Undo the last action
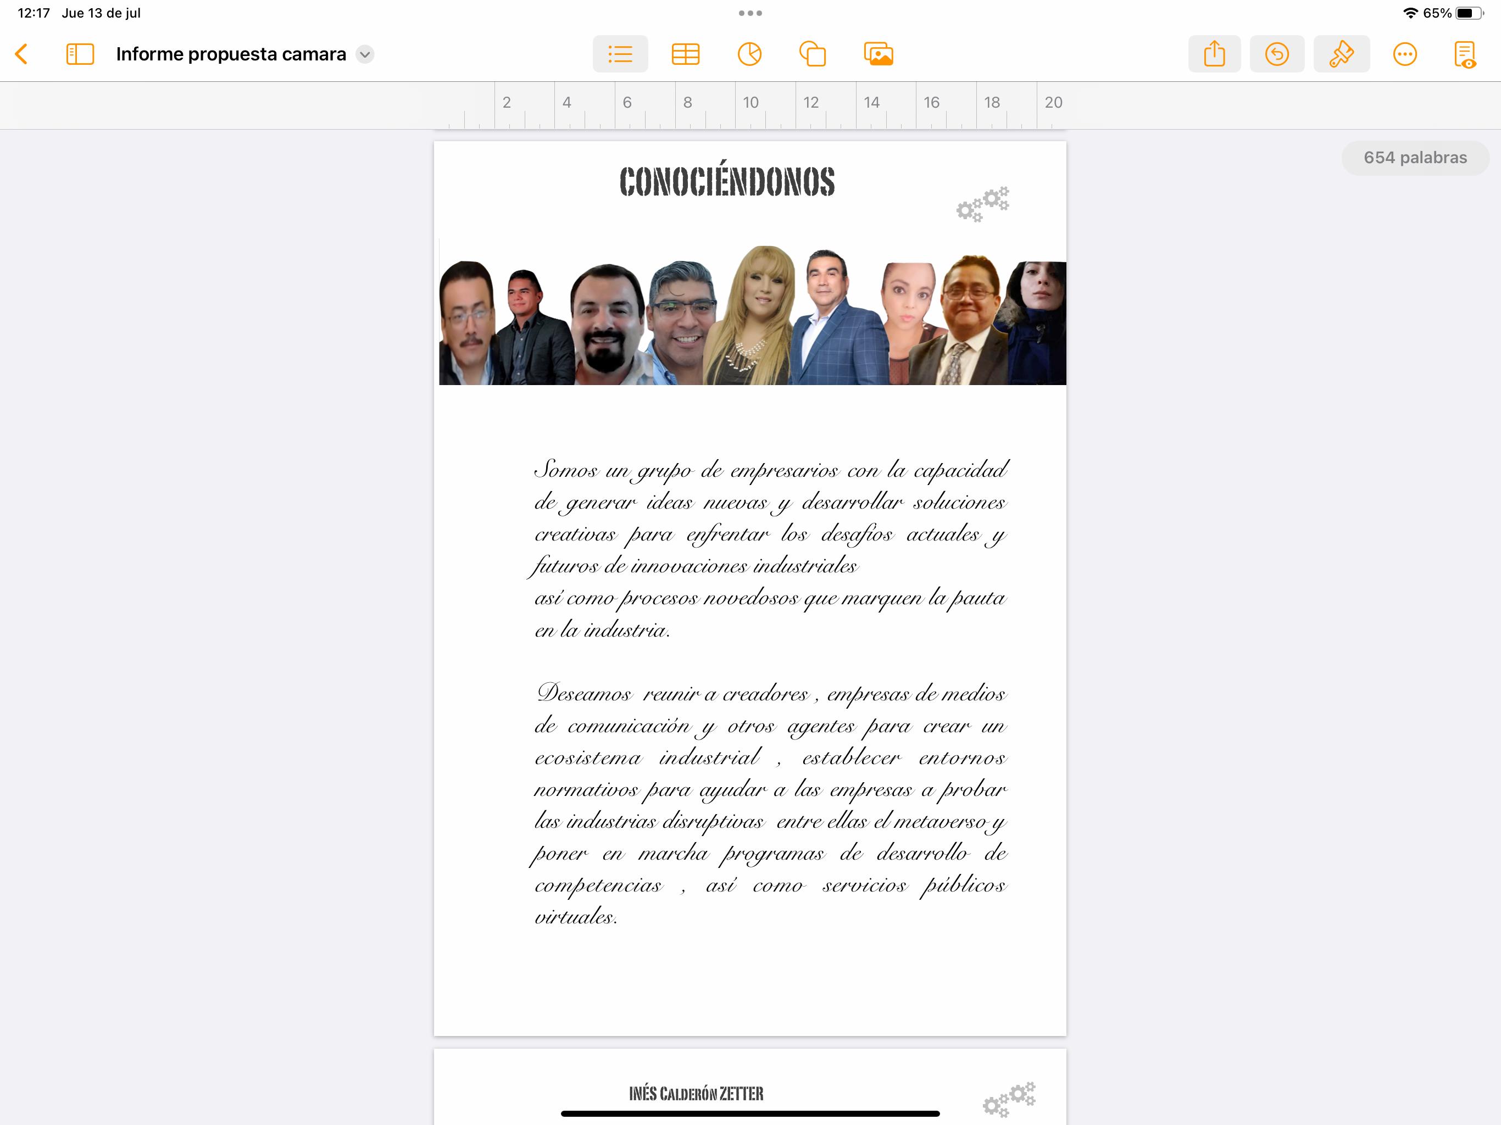This screenshot has width=1501, height=1125. coord(1276,54)
